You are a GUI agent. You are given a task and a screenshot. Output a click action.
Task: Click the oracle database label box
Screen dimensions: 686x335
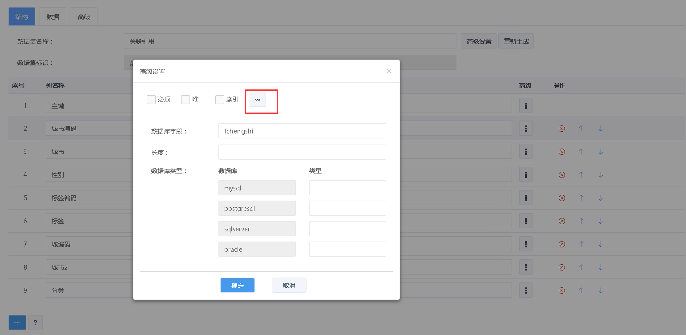click(257, 249)
